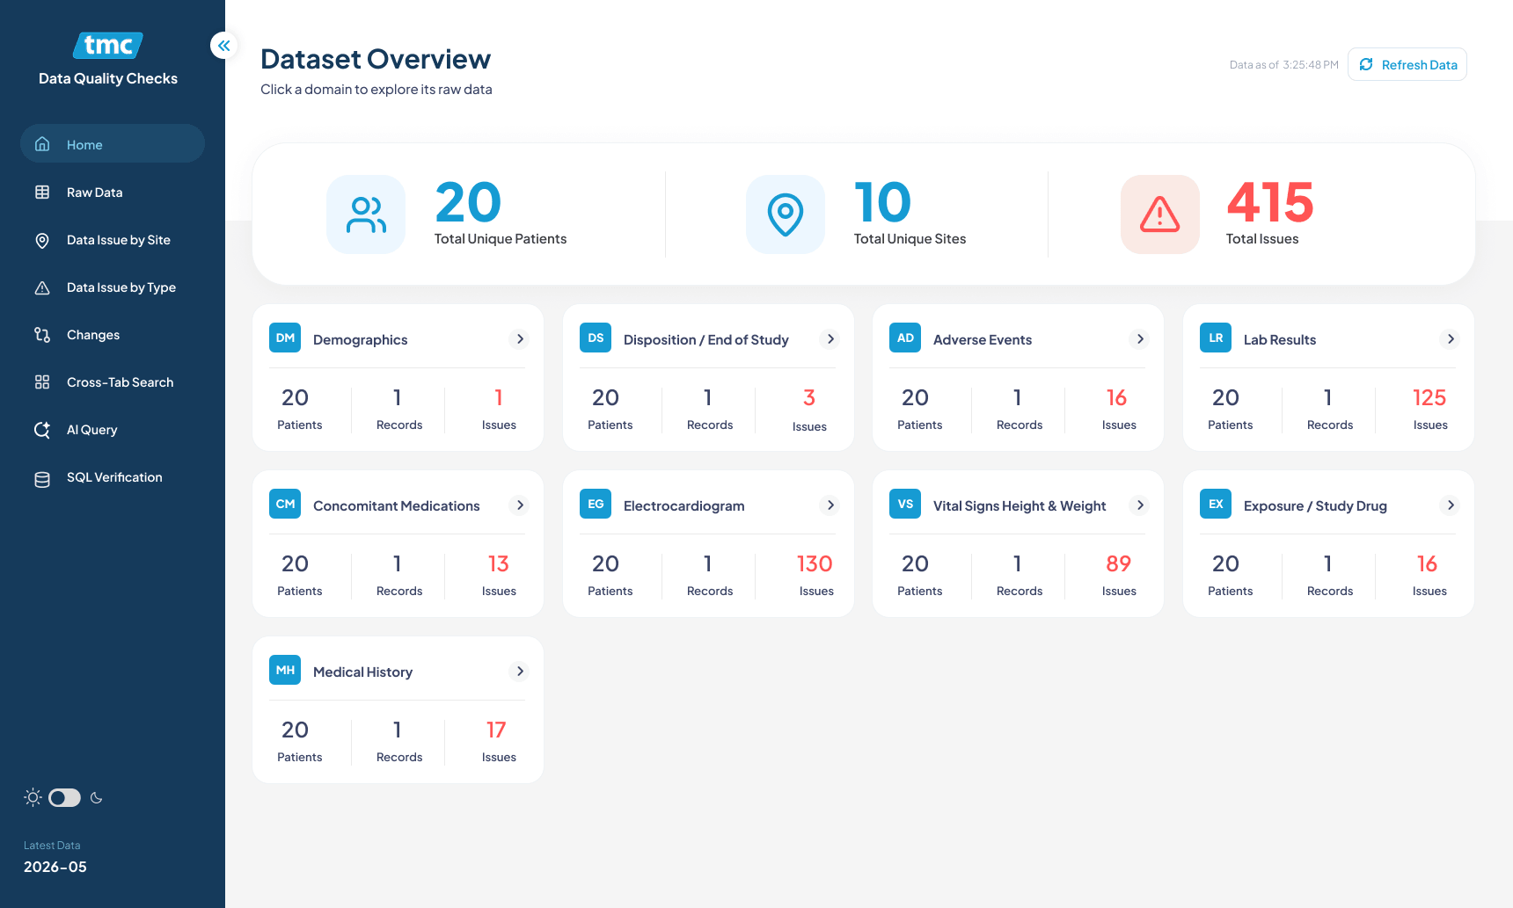The width and height of the screenshot is (1513, 908).
Task: Expand the Medical History card chevron
Action: click(520, 671)
